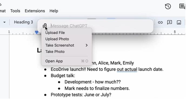Open the Help menu

tap(54, 11)
